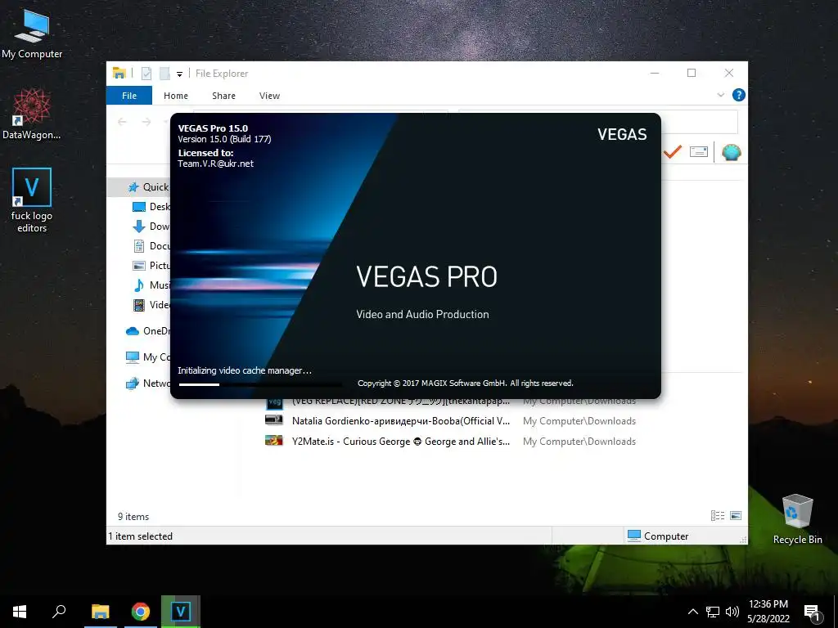Screen dimensions: 838x628
Task: Switch to the Share ribbon tab
Action: pyautogui.click(x=223, y=96)
